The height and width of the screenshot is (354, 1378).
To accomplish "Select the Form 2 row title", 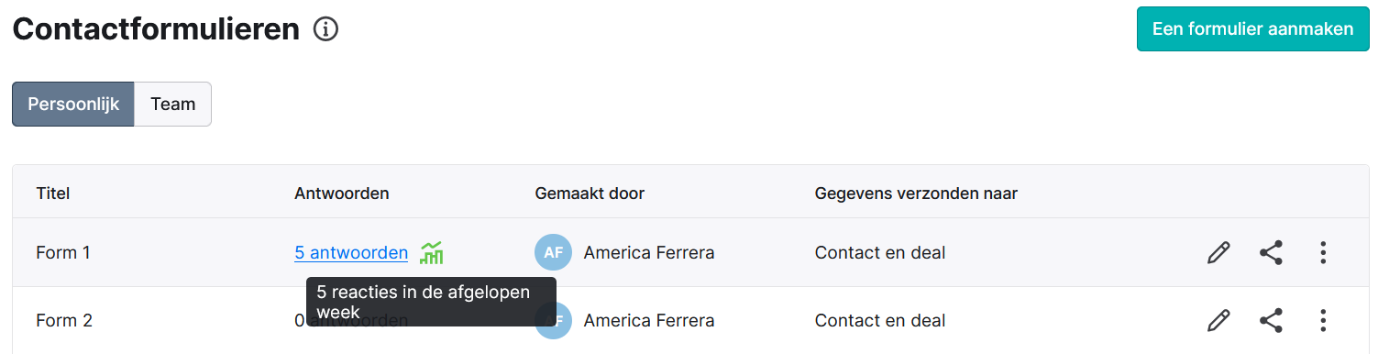I will (x=64, y=320).
